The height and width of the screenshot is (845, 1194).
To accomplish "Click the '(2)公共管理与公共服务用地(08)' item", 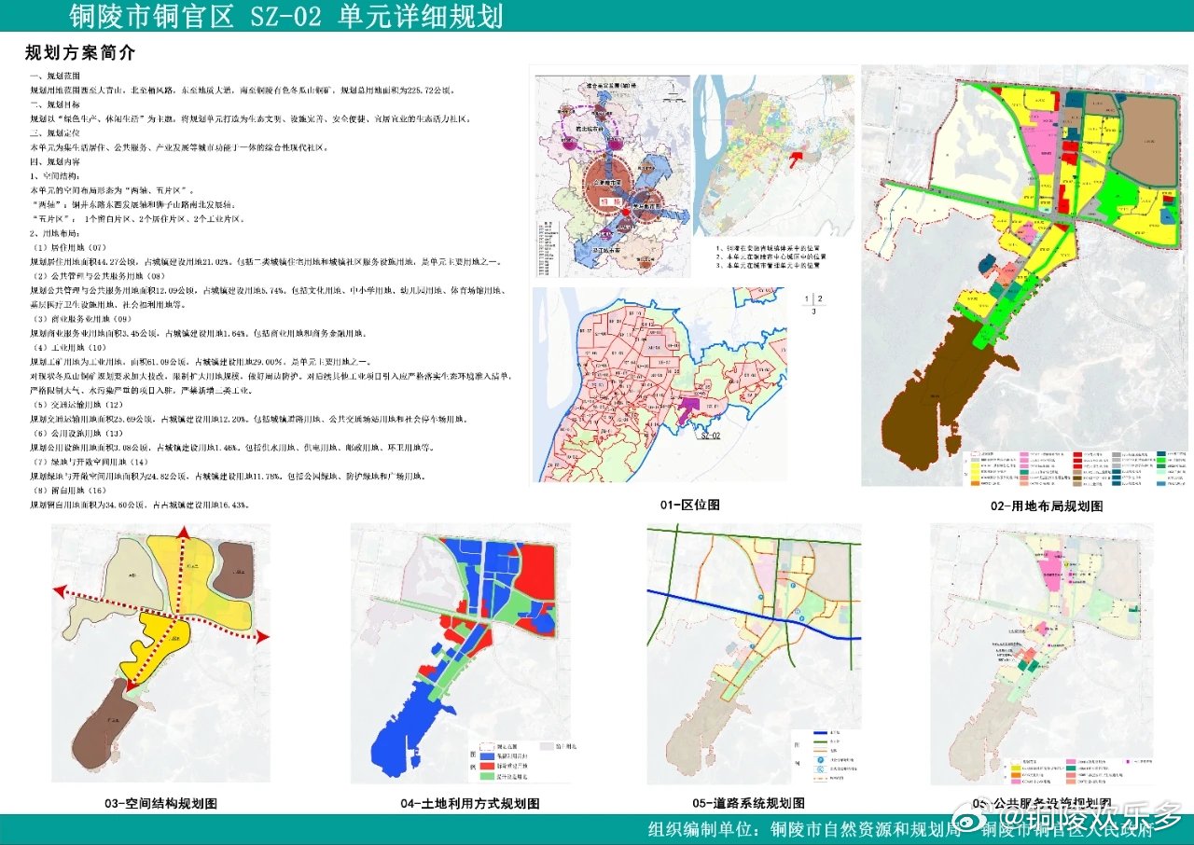I will [99, 277].
